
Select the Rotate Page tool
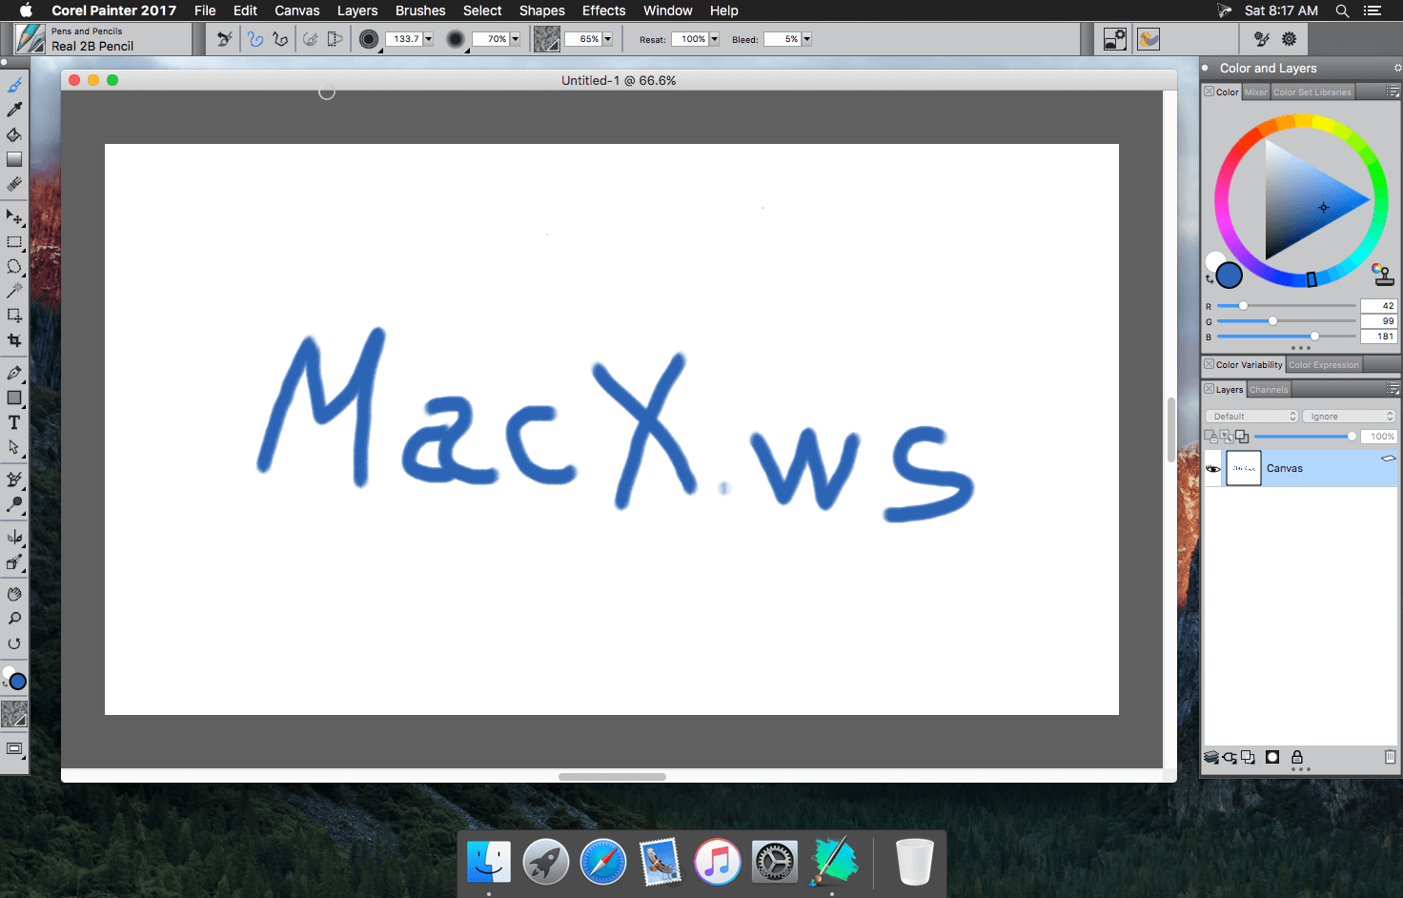(14, 643)
